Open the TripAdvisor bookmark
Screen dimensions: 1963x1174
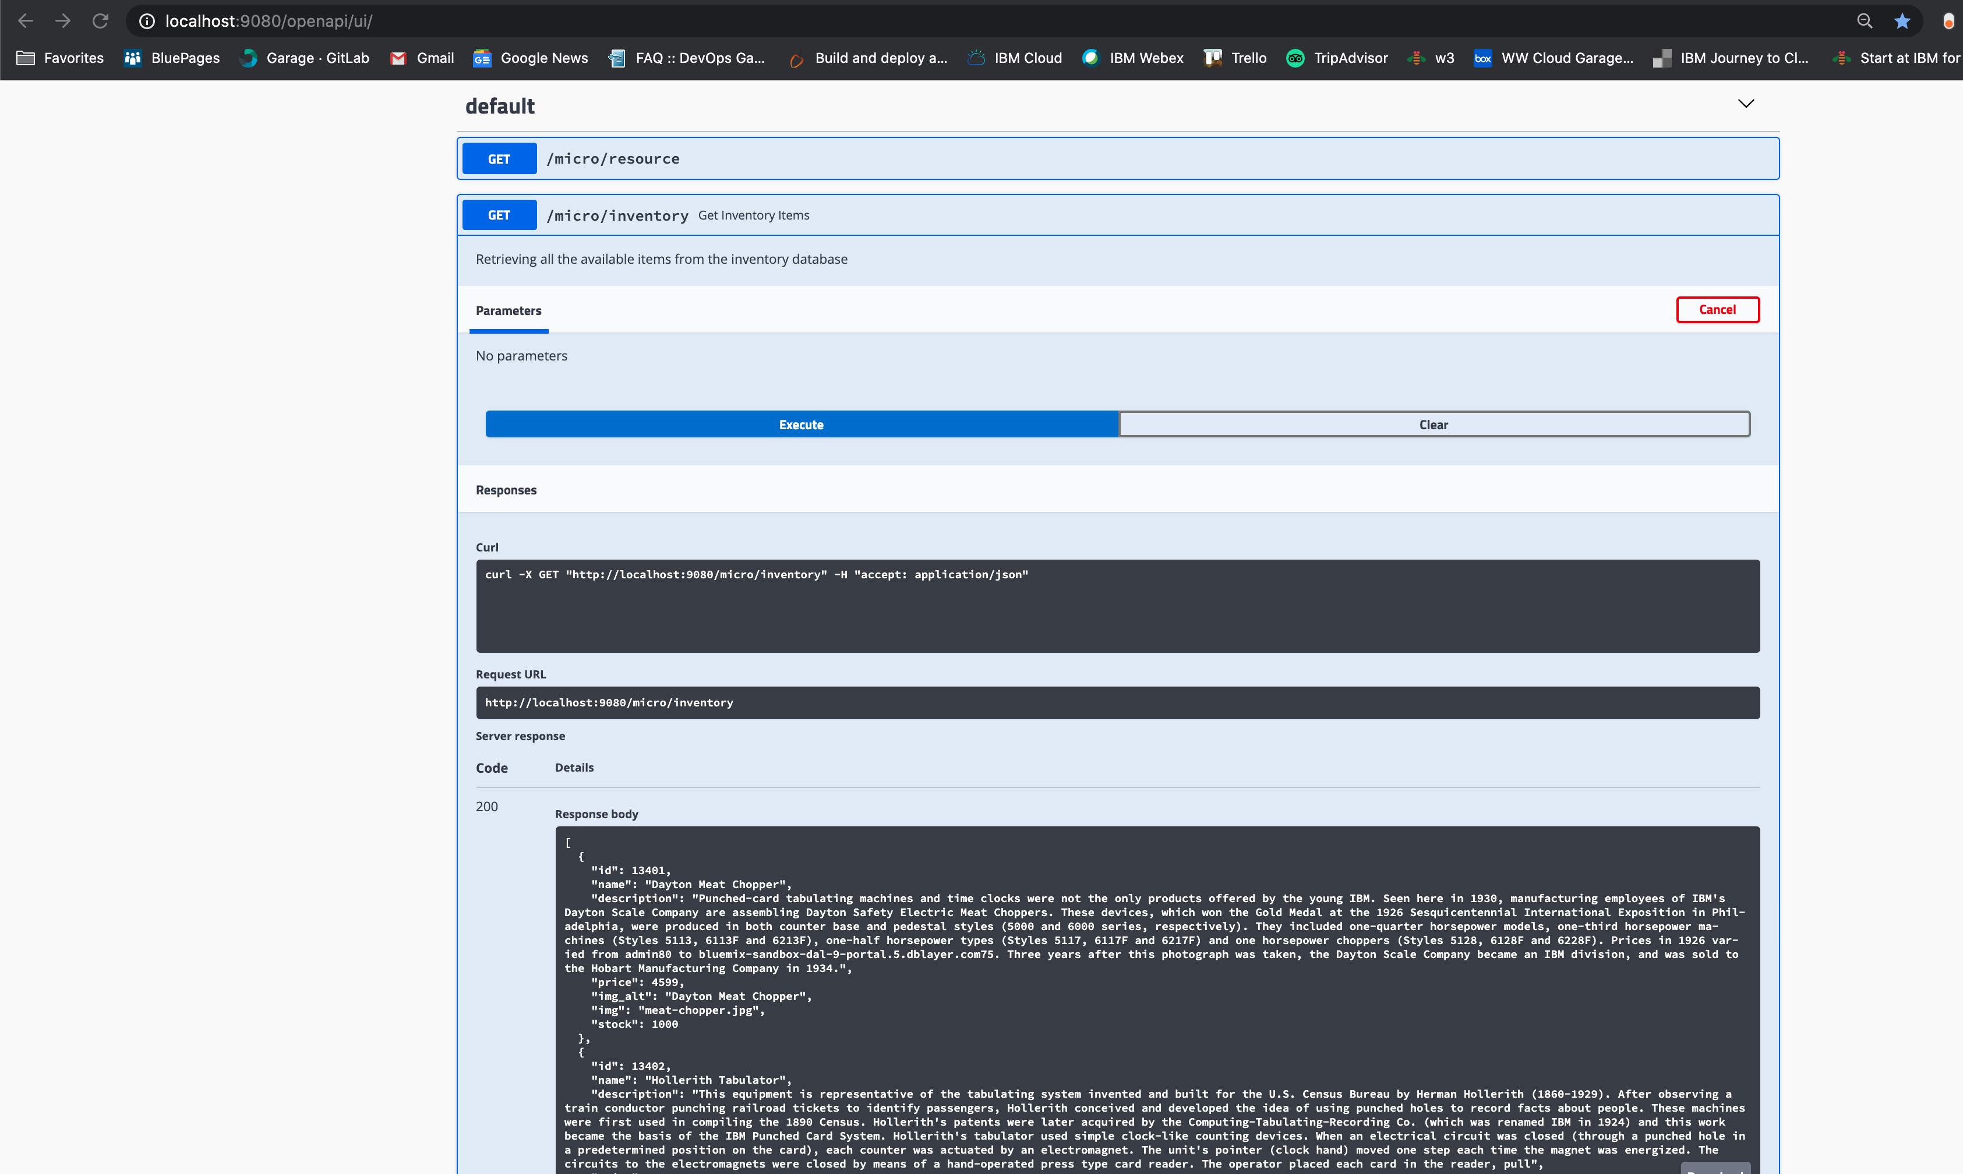(x=1337, y=58)
